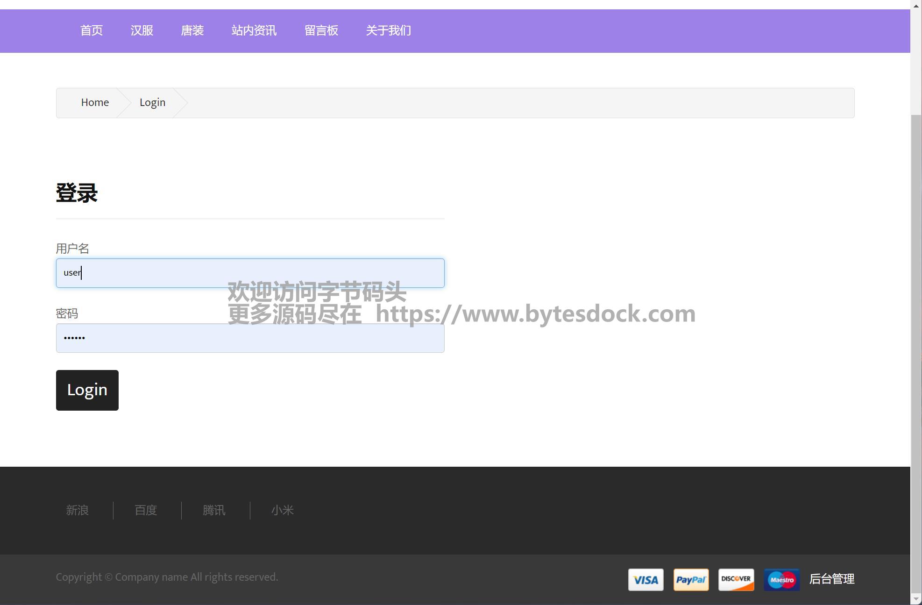Open the 新浪 footer link

click(x=78, y=510)
